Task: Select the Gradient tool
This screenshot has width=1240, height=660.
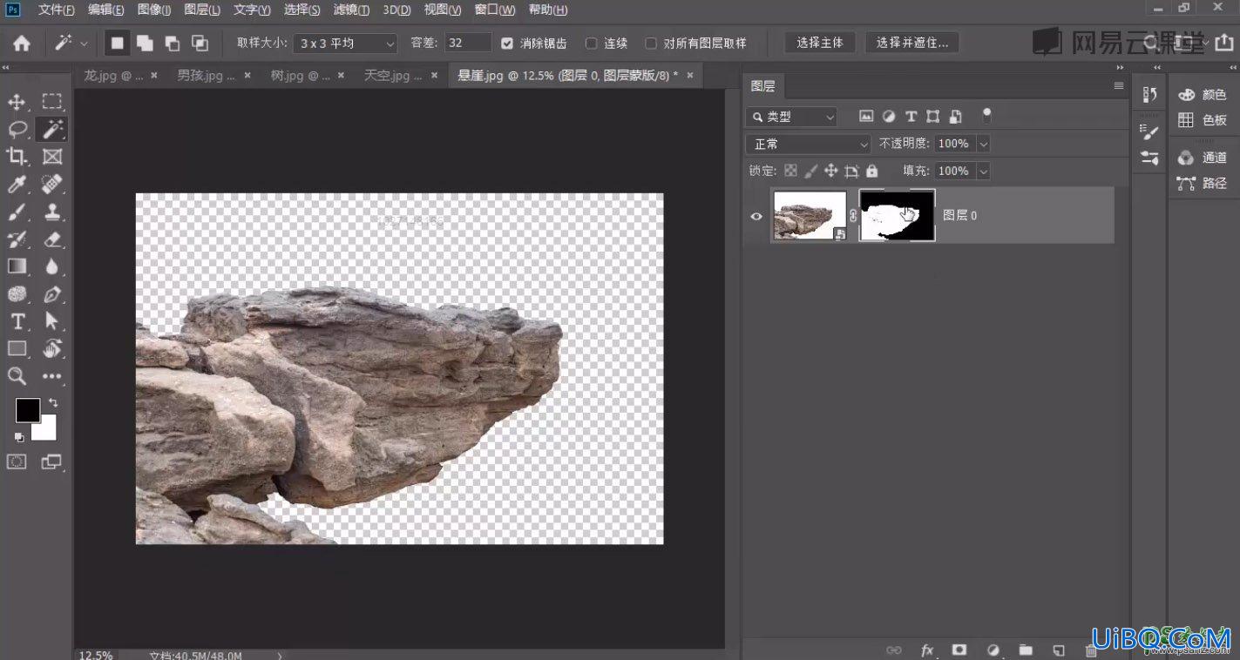Action: point(17,266)
